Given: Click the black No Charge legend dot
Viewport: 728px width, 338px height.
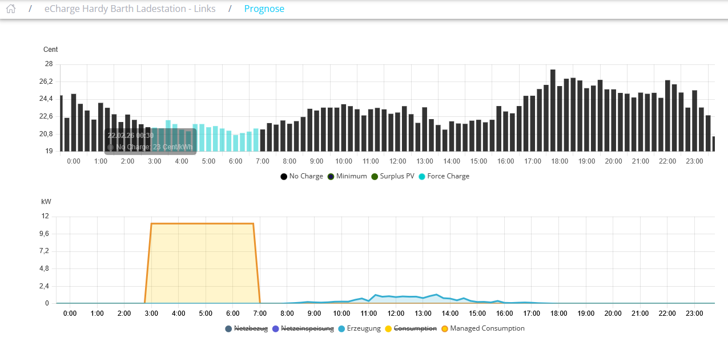Looking at the screenshot, I should (x=284, y=177).
